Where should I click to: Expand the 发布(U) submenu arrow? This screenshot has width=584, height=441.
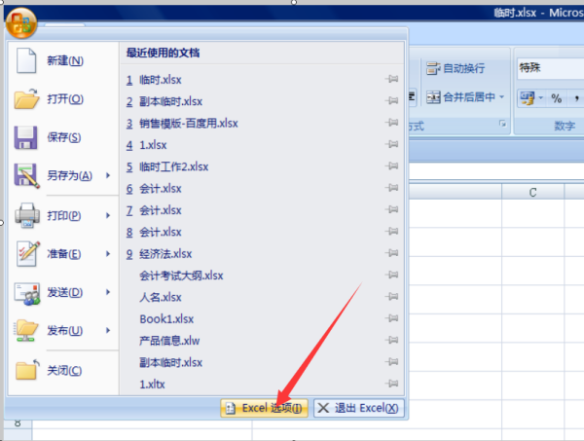coord(108,330)
